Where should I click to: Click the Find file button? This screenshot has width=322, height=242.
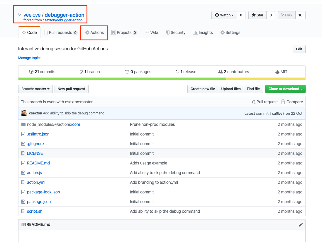[x=253, y=89]
